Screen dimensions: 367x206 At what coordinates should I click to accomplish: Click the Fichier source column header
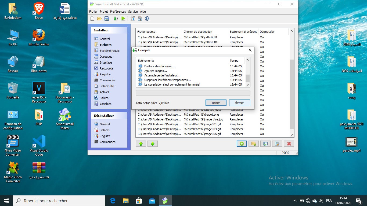pos(159,32)
